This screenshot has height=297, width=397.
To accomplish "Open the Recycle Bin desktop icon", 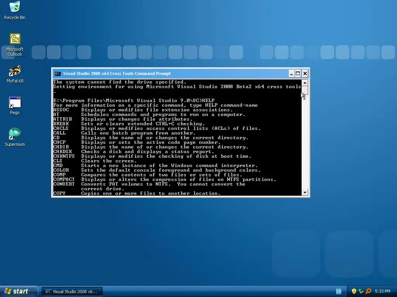I will click(x=15, y=10).
